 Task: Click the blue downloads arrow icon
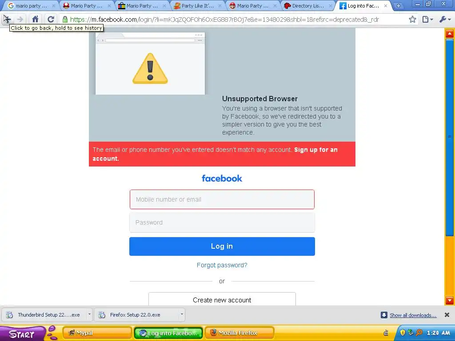384,315
